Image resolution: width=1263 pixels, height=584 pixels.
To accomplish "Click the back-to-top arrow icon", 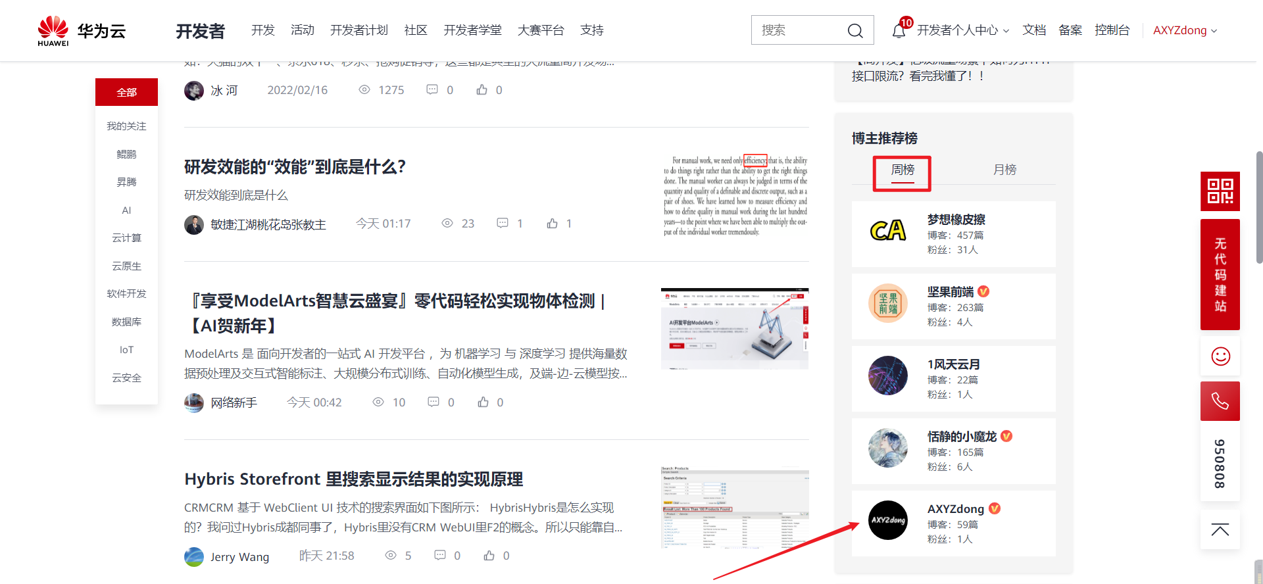I will 1220,529.
